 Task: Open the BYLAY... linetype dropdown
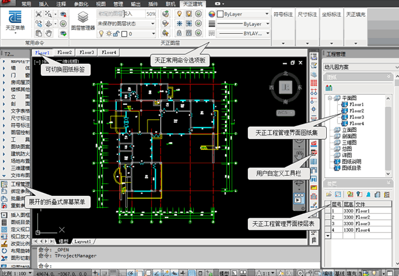pos(268,33)
